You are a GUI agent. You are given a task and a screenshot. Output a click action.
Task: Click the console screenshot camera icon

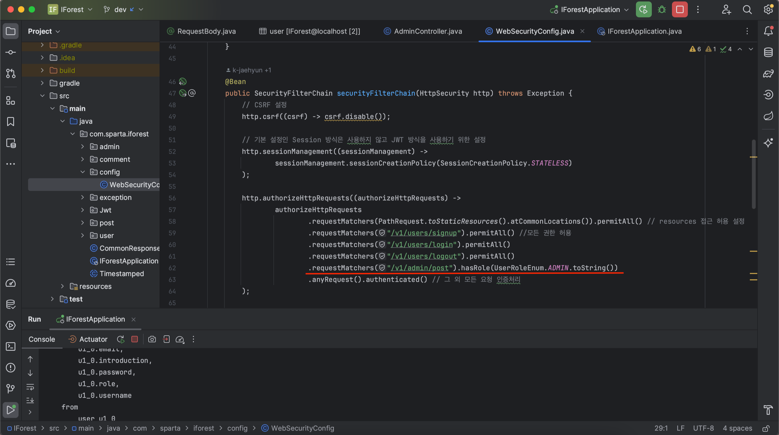(x=152, y=339)
